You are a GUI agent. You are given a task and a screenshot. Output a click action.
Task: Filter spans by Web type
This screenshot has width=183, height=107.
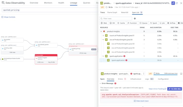(104, 23)
